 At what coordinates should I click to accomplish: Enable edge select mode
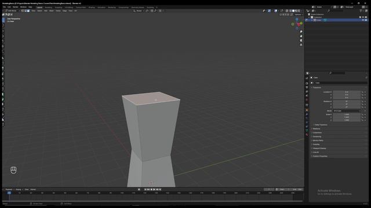tap(26, 11)
